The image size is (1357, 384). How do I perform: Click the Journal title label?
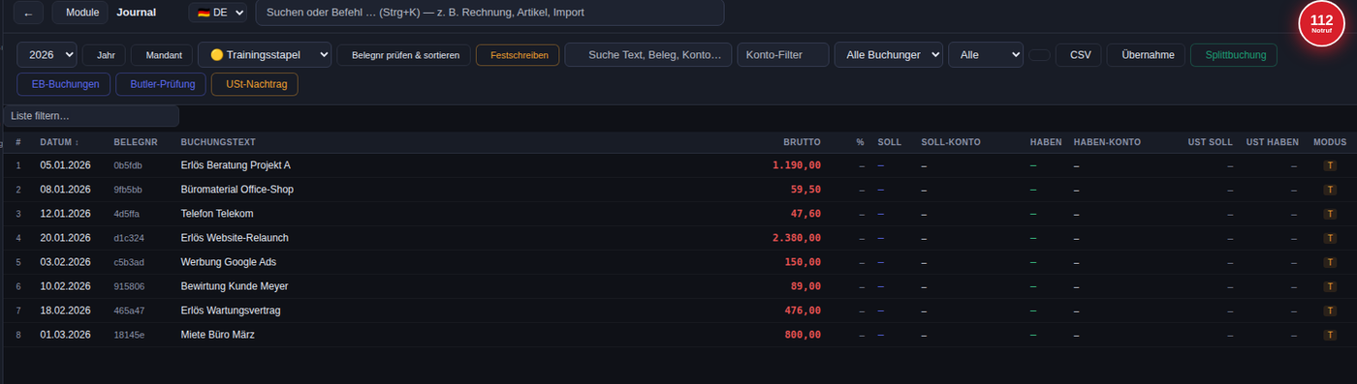pos(136,13)
